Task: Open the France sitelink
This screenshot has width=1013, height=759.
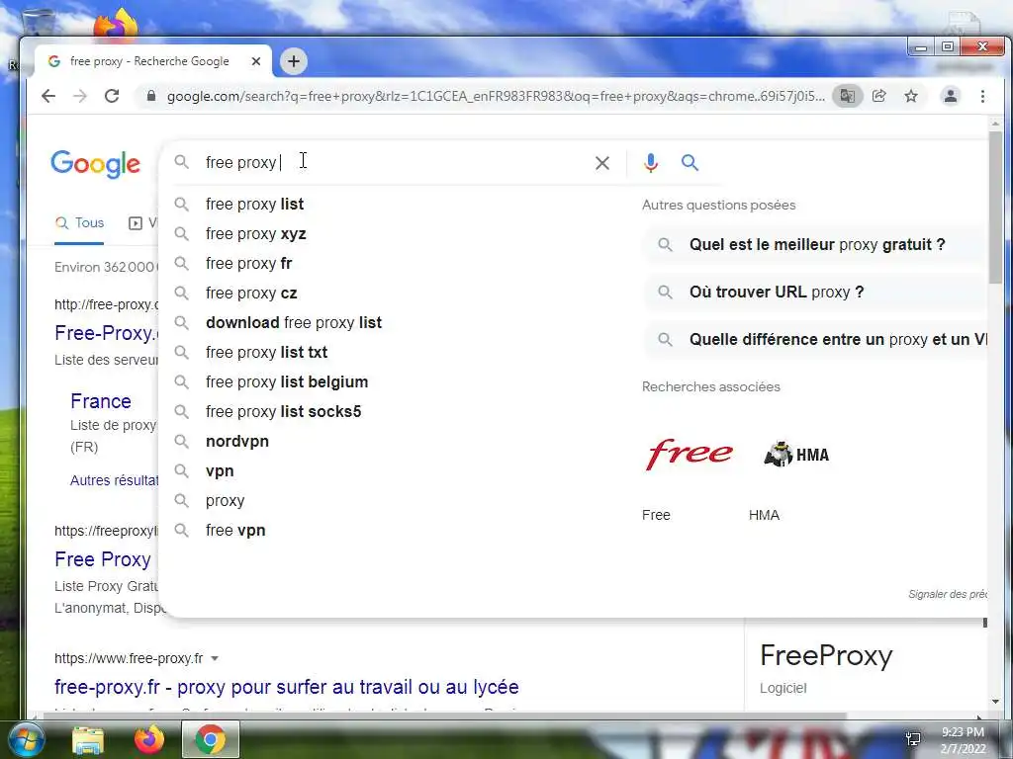Action: [101, 401]
